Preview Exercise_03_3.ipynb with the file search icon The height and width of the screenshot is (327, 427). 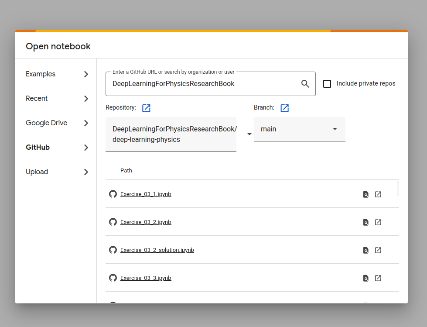click(x=366, y=278)
